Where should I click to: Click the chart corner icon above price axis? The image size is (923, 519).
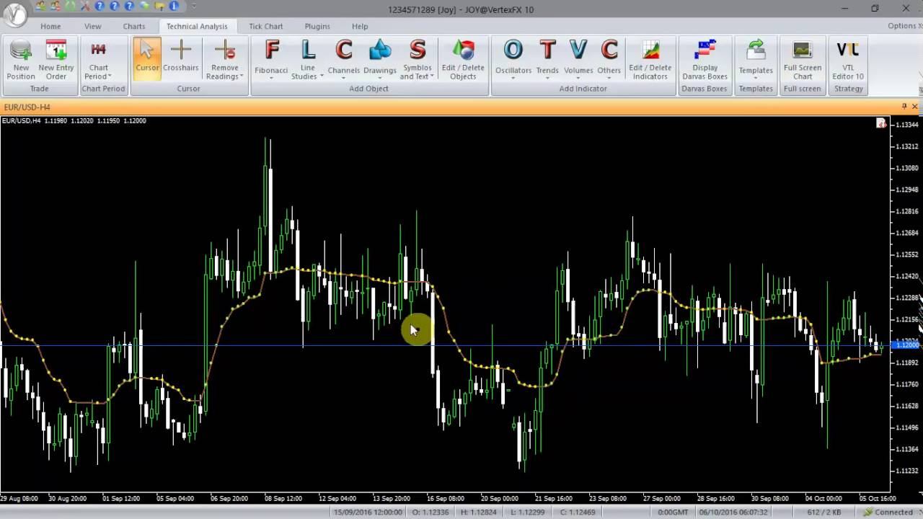pyautogui.click(x=881, y=123)
